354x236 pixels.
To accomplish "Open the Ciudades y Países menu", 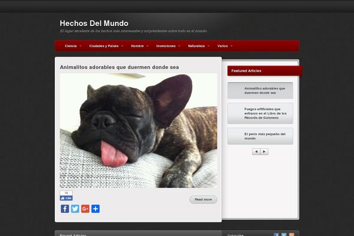I will 104,46.
